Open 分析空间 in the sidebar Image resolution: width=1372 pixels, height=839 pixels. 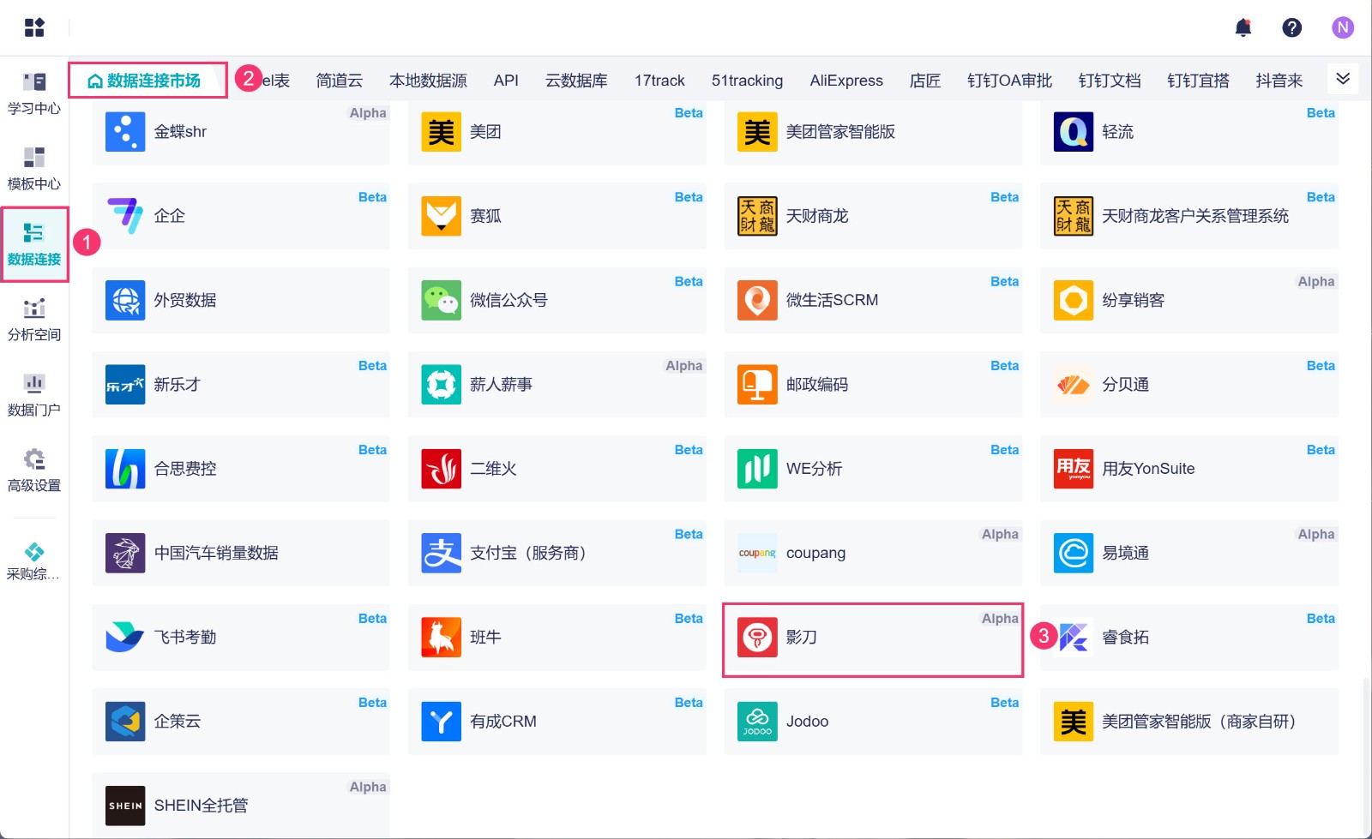click(x=34, y=320)
